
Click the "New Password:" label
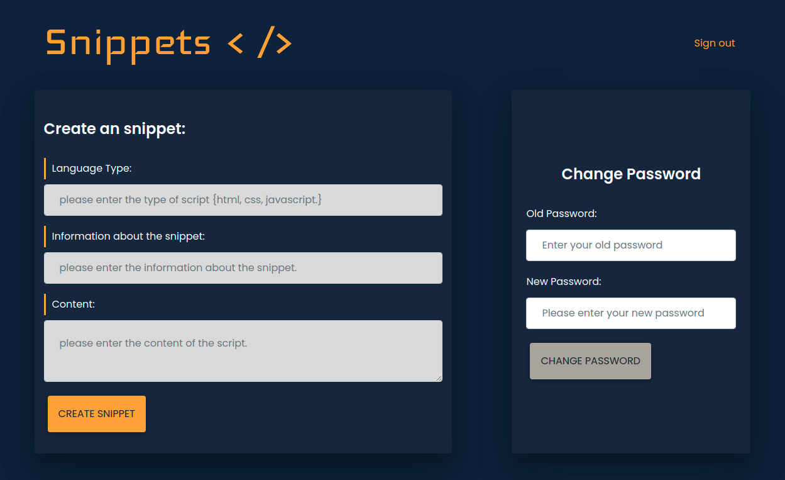[x=564, y=282]
